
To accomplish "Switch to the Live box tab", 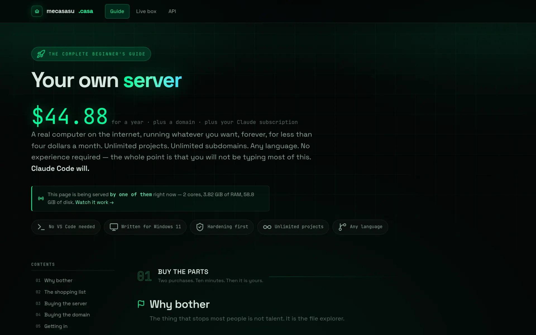I will point(146,11).
